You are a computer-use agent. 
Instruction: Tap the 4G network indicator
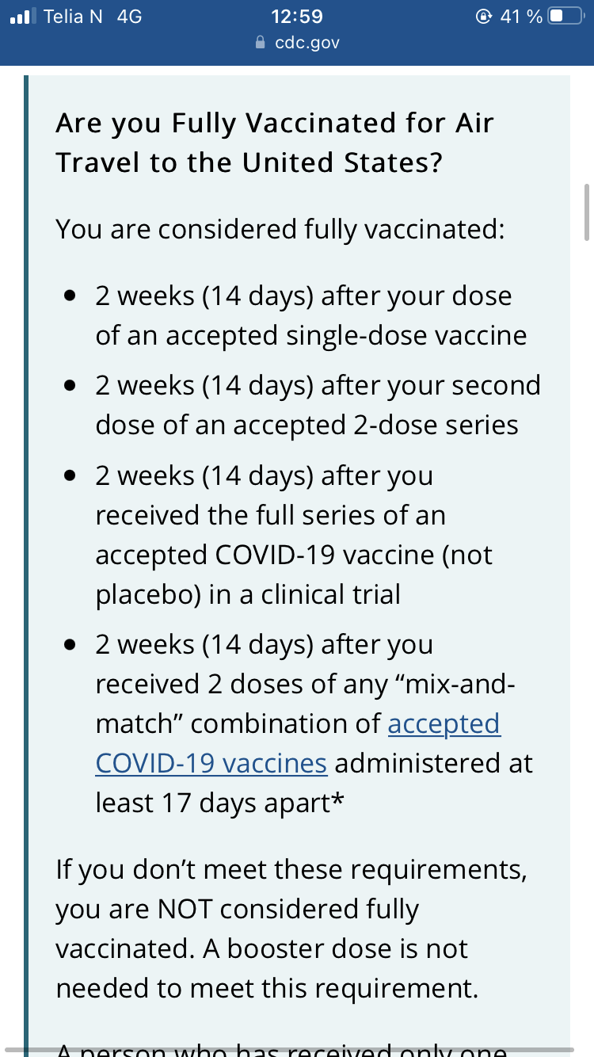129,17
